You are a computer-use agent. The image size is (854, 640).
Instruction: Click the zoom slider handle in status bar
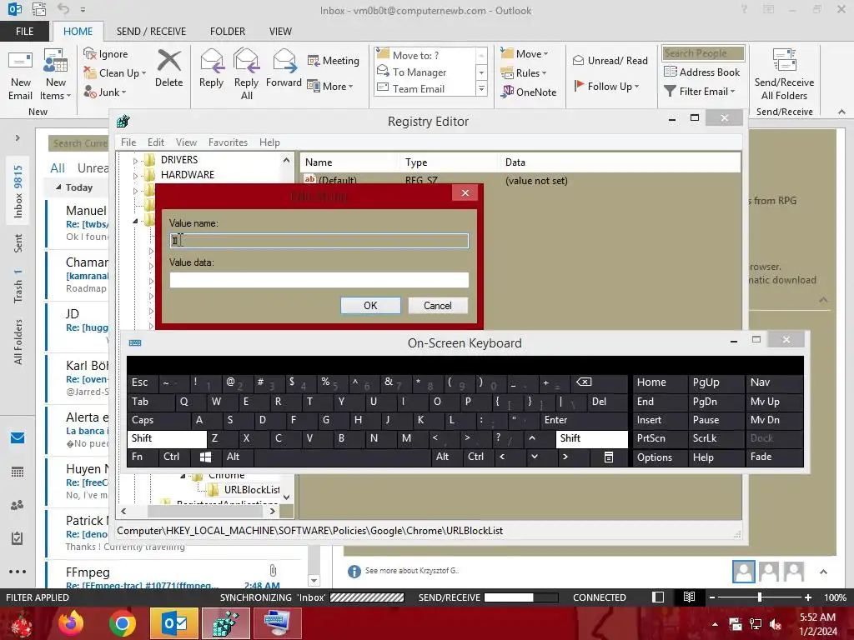[x=760, y=597]
